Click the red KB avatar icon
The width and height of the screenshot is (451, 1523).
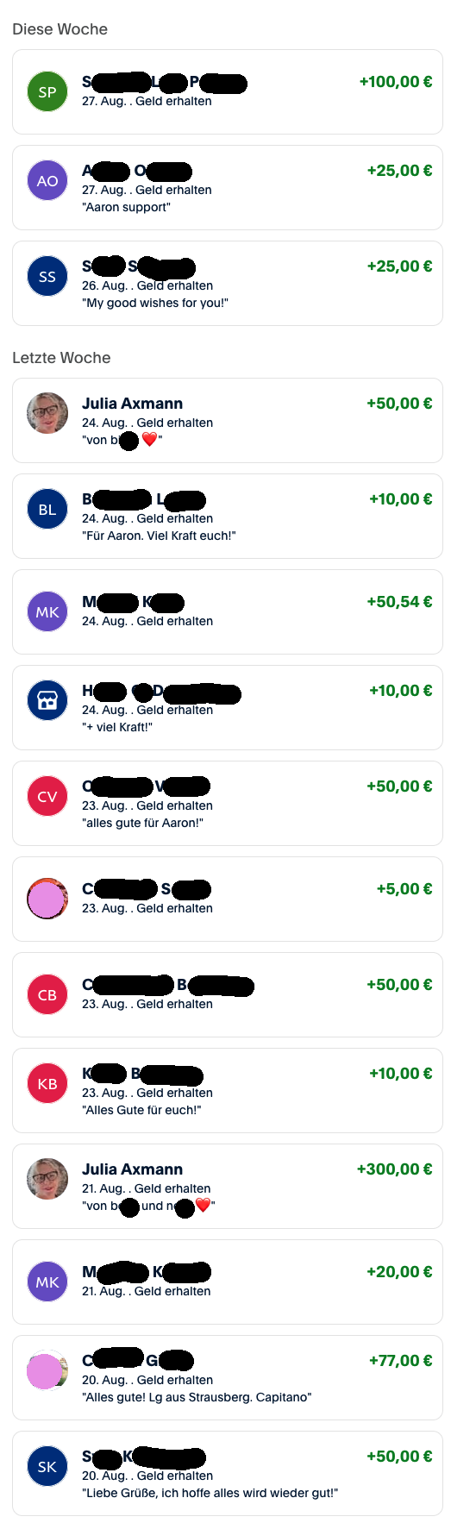(x=47, y=1083)
